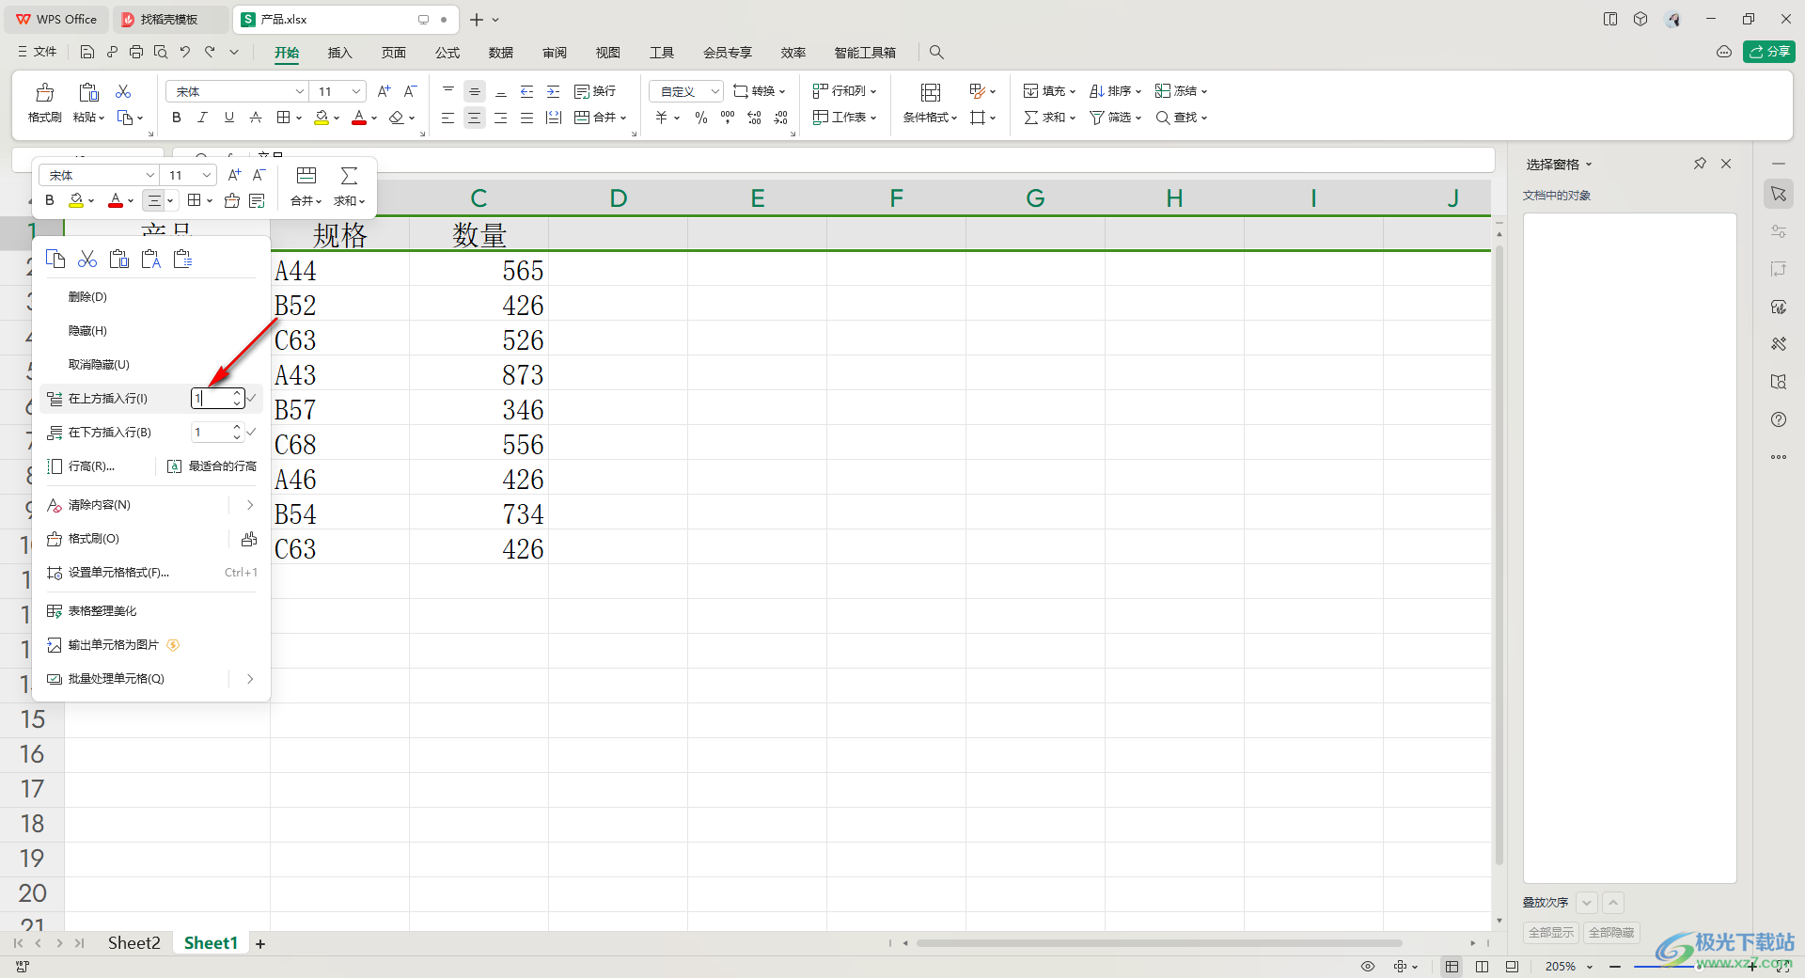Image resolution: width=1805 pixels, height=978 pixels.
Task: Click the insert-rows-below count input field
Action: tap(212, 433)
